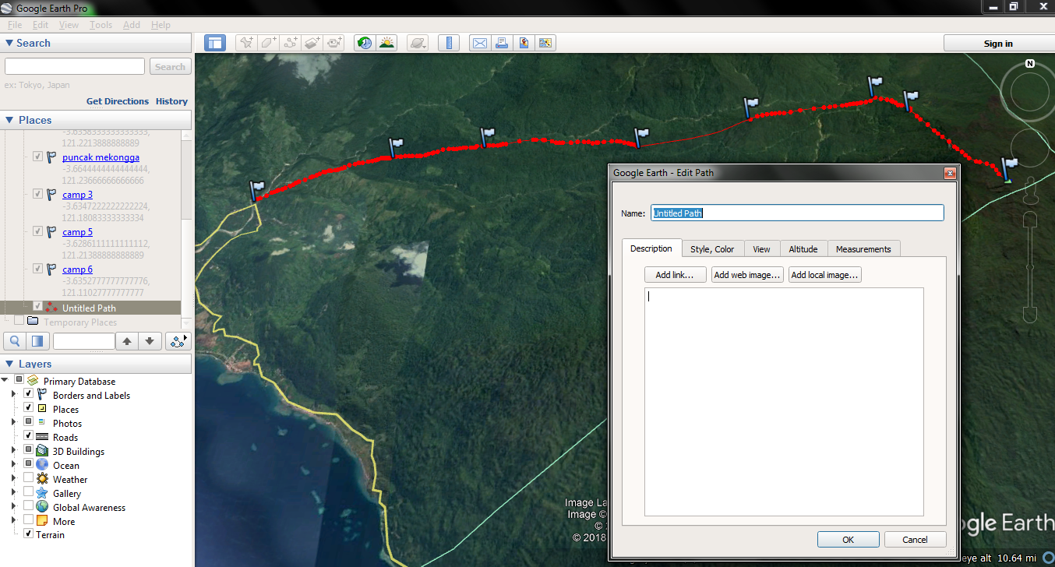The width and height of the screenshot is (1055, 567).
Task: Click the Save Image toolbar icon
Action: tap(524, 43)
